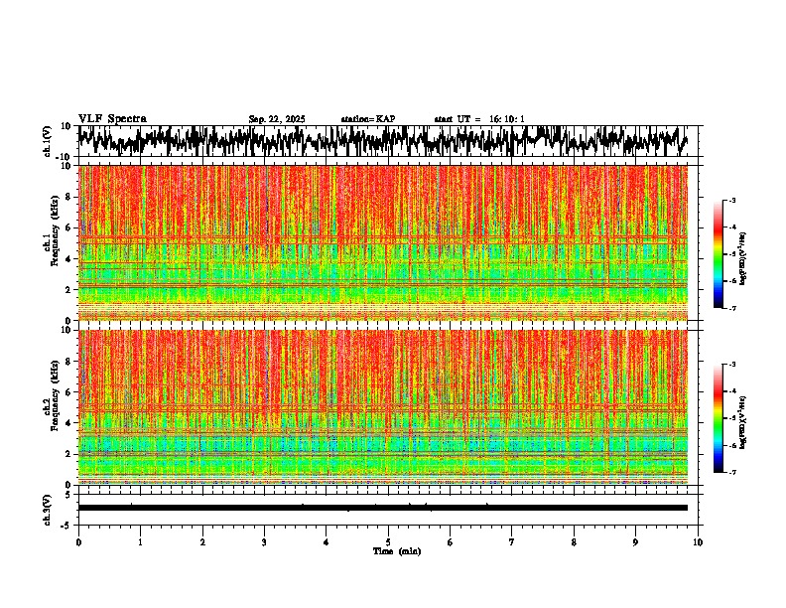This screenshot has height=608, width=786.
Task: Click the time axis tick label "6"
Action: (x=450, y=542)
